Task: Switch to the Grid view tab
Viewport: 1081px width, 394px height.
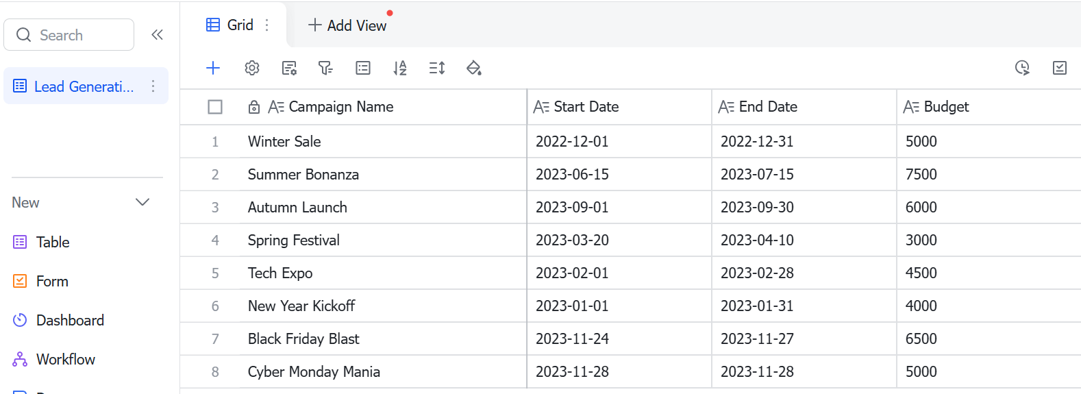Action: (x=230, y=25)
